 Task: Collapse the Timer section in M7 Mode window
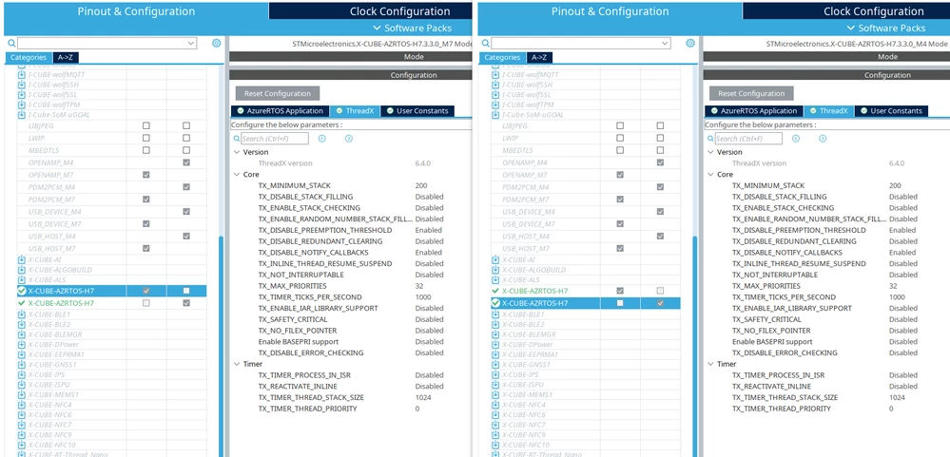click(236, 365)
